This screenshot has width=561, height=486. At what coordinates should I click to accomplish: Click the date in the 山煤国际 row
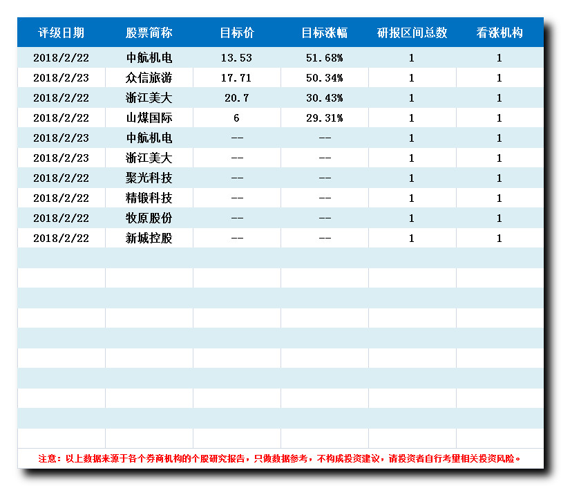point(61,118)
